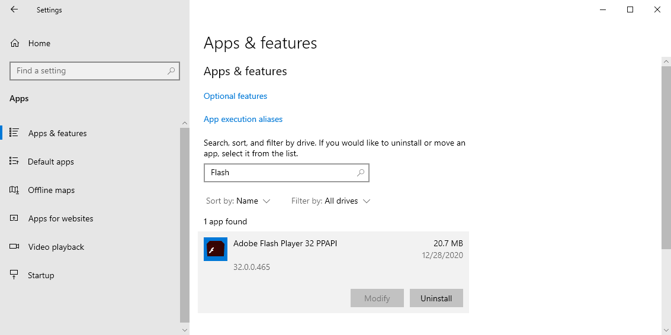Viewport: 671px width, 335px height.
Task: Click the sidebar scrollbar thumb
Action: pyautogui.click(x=184, y=225)
